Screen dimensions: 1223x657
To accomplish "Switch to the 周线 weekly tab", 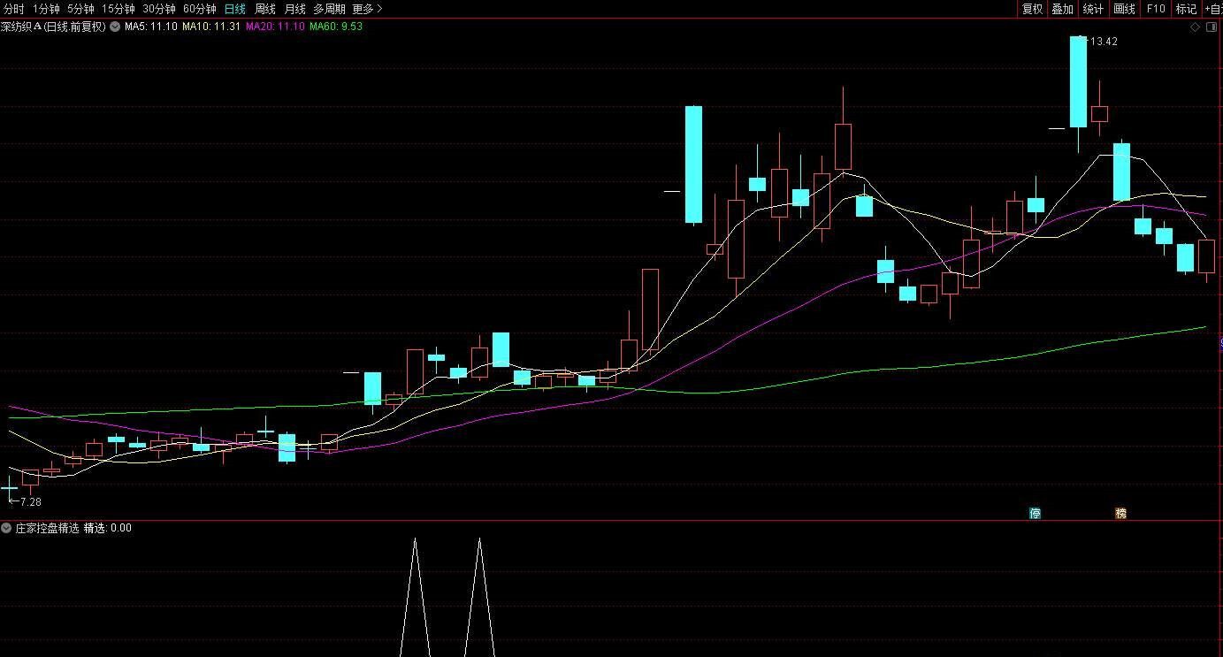I will click(264, 8).
